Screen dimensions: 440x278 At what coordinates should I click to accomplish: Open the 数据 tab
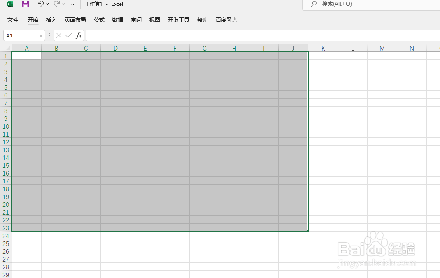click(118, 20)
